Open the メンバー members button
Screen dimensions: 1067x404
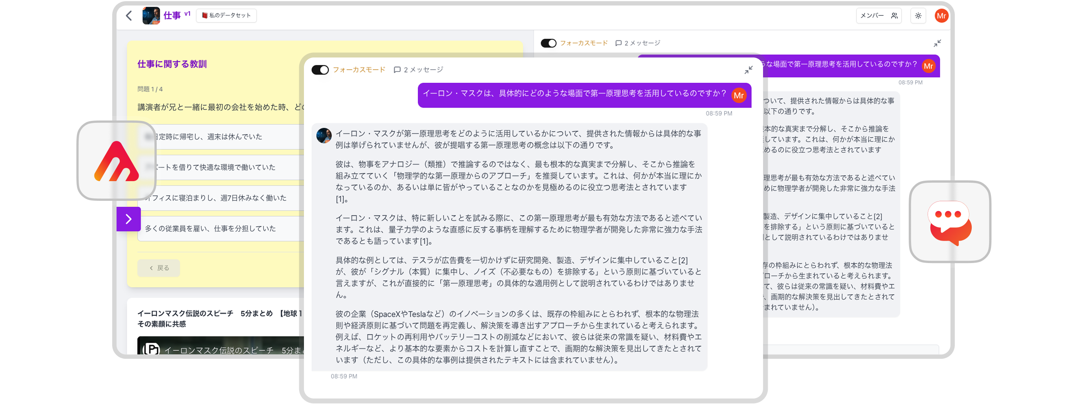coord(878,16)
